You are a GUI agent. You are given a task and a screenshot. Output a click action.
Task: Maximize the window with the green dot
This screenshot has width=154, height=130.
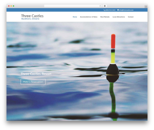pos(14,6)
